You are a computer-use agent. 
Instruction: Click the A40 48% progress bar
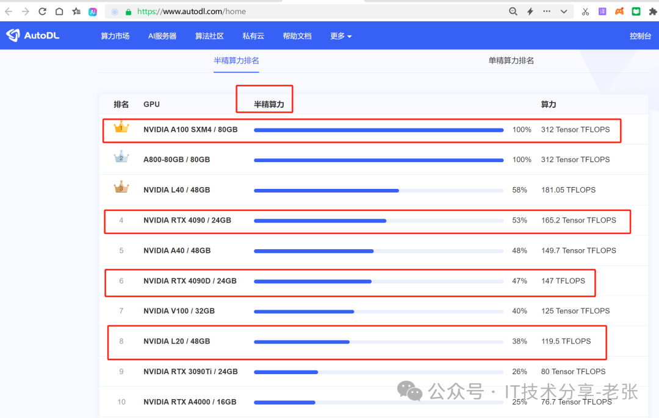tap(379, 251)
